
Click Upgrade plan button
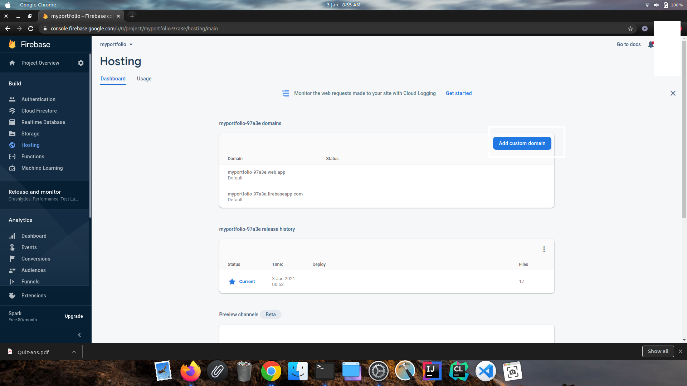[74, 316]
